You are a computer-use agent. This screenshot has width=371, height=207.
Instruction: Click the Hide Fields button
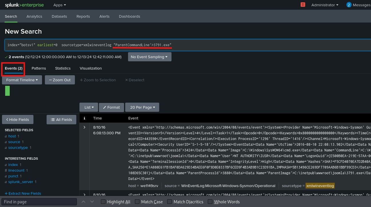pos(17,119)
